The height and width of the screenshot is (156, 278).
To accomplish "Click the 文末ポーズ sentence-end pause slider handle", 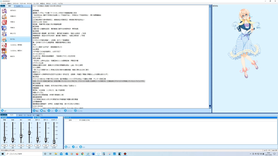I will coord(54,142).
